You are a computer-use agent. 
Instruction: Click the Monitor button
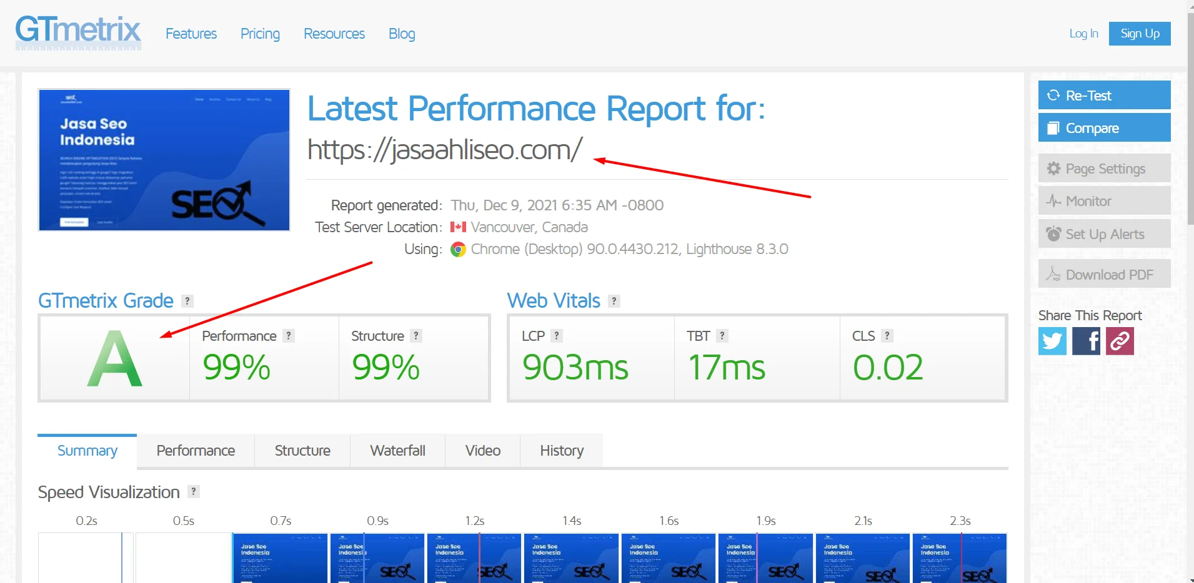[x=1104, y=200]
